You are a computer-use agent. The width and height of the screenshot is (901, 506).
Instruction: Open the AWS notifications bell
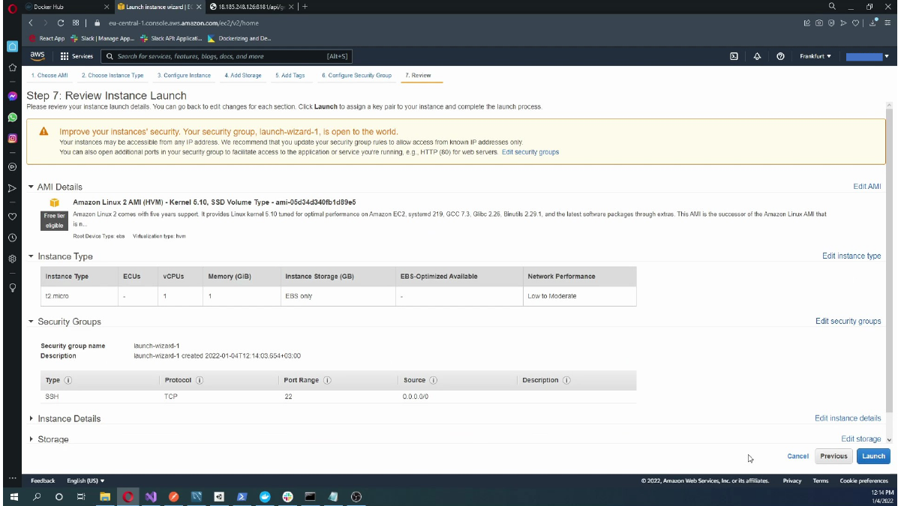click(x=757, y=56)
